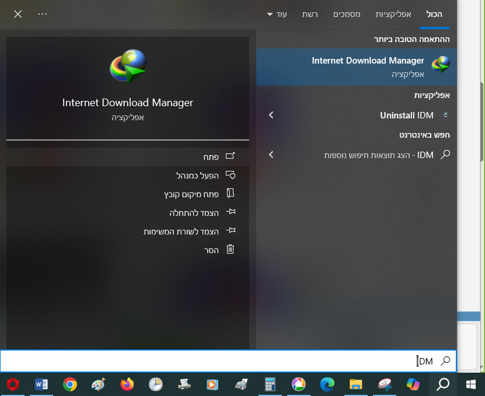Click the file location icon
Image resolution: width=485 pixels, height=396 pixels.
(231, 193)
